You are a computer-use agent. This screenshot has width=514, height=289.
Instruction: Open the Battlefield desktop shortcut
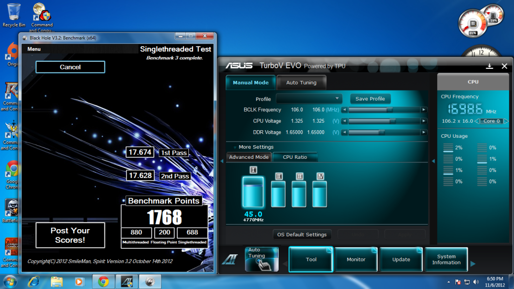[x=12, y=211]
